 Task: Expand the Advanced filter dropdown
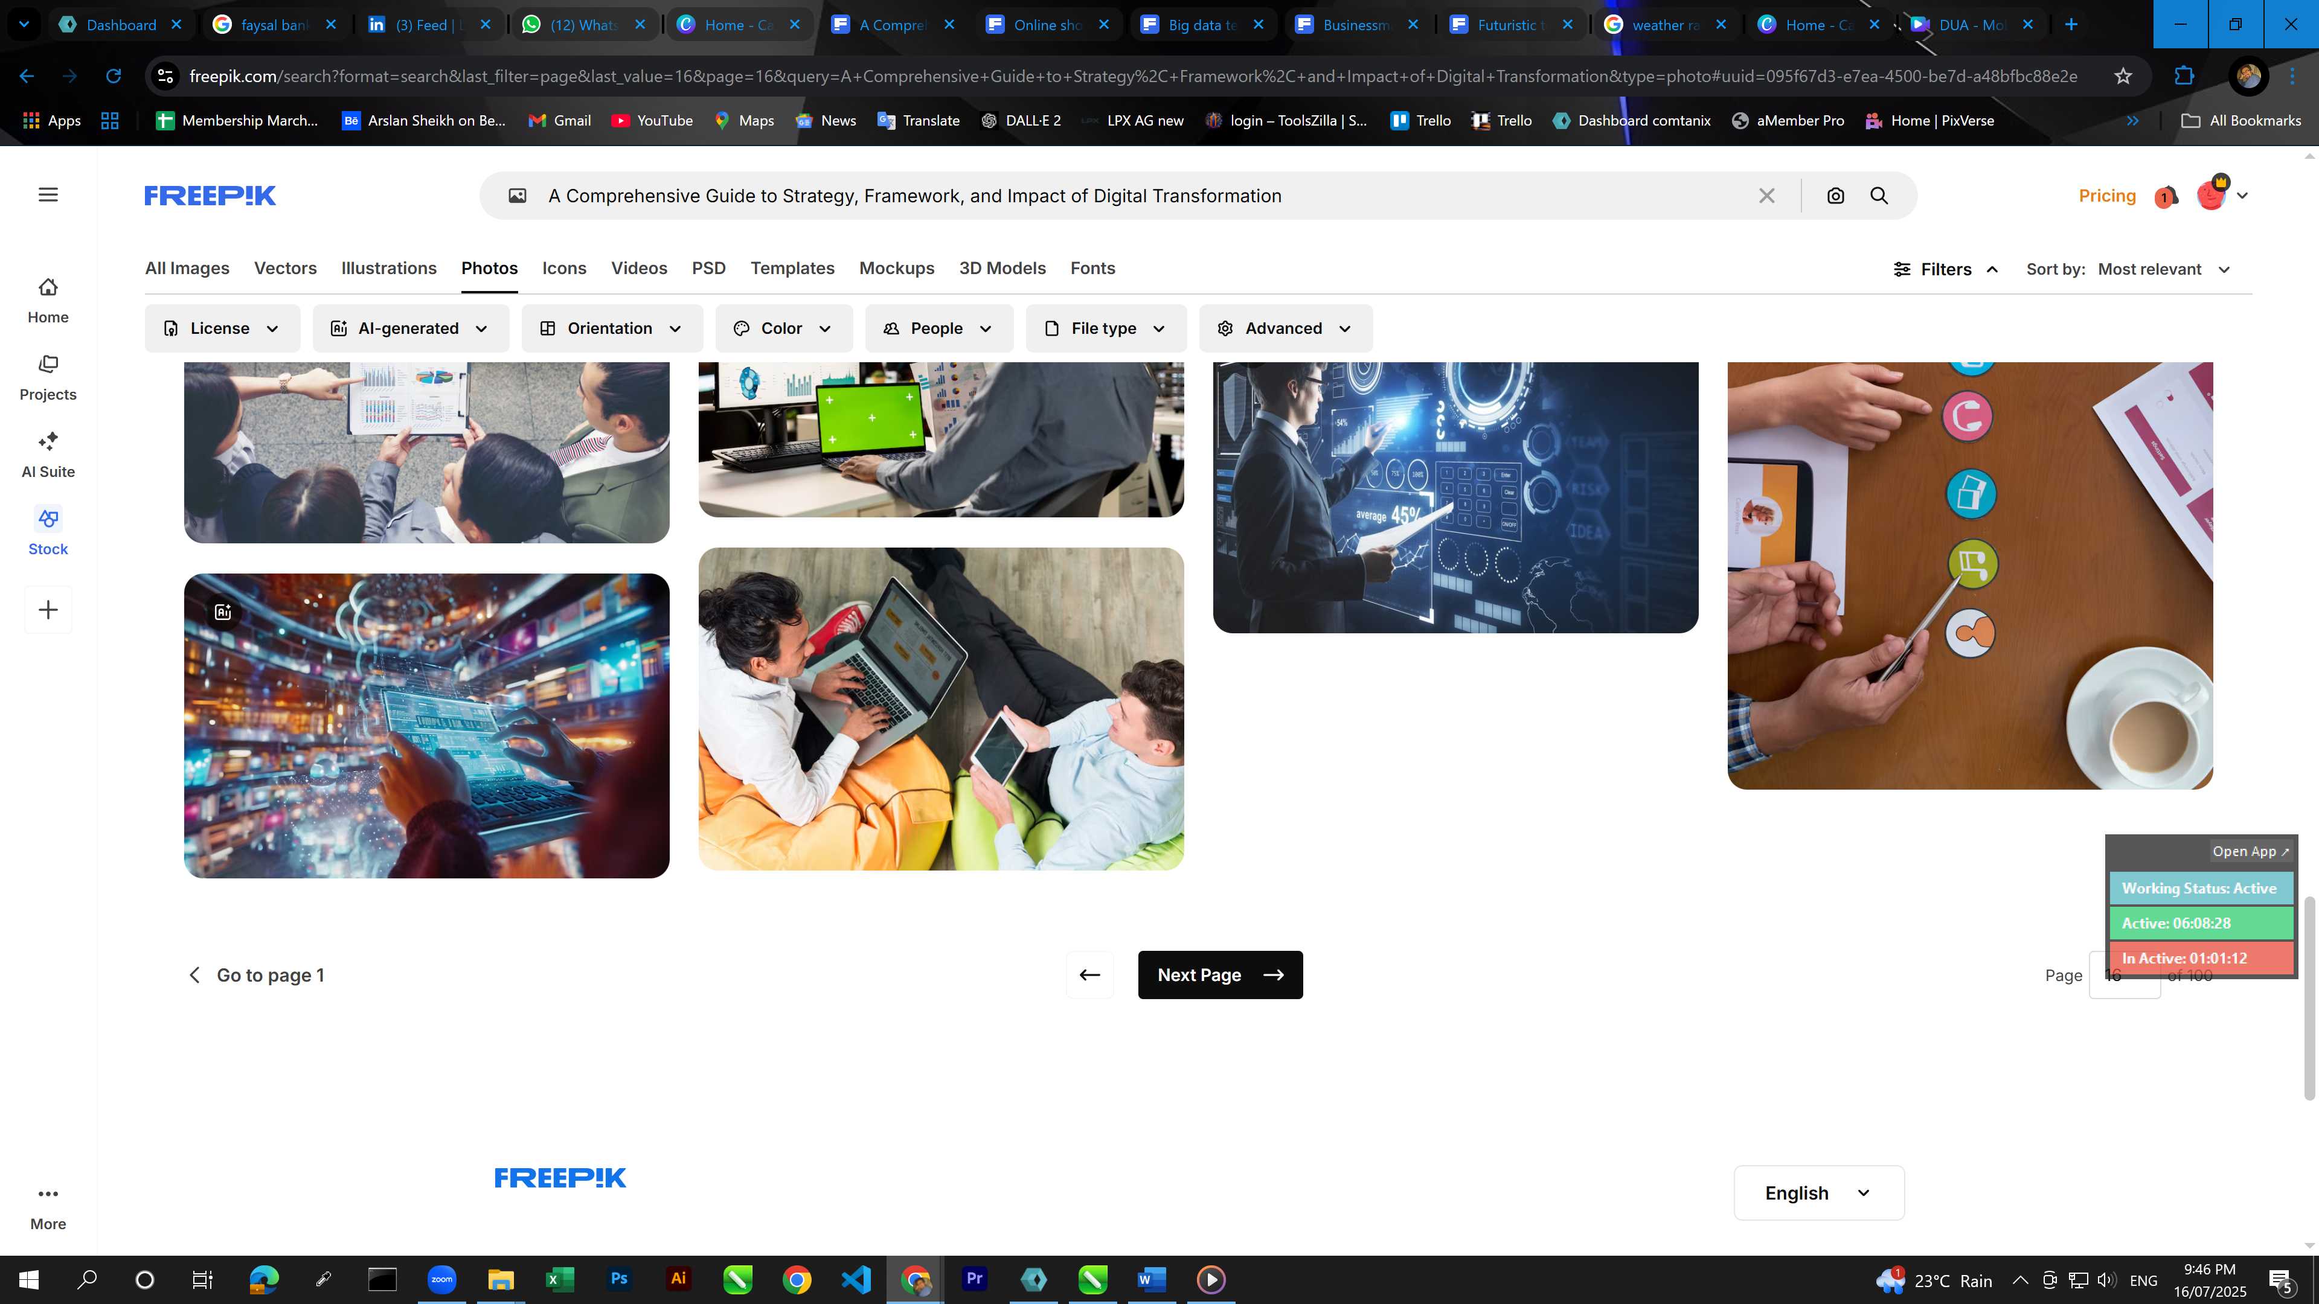(1286, 328)
